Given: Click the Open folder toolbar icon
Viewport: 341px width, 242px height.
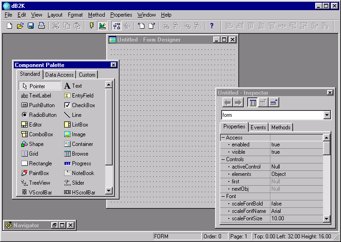Looking at the screenshot, I should (20, 26).
